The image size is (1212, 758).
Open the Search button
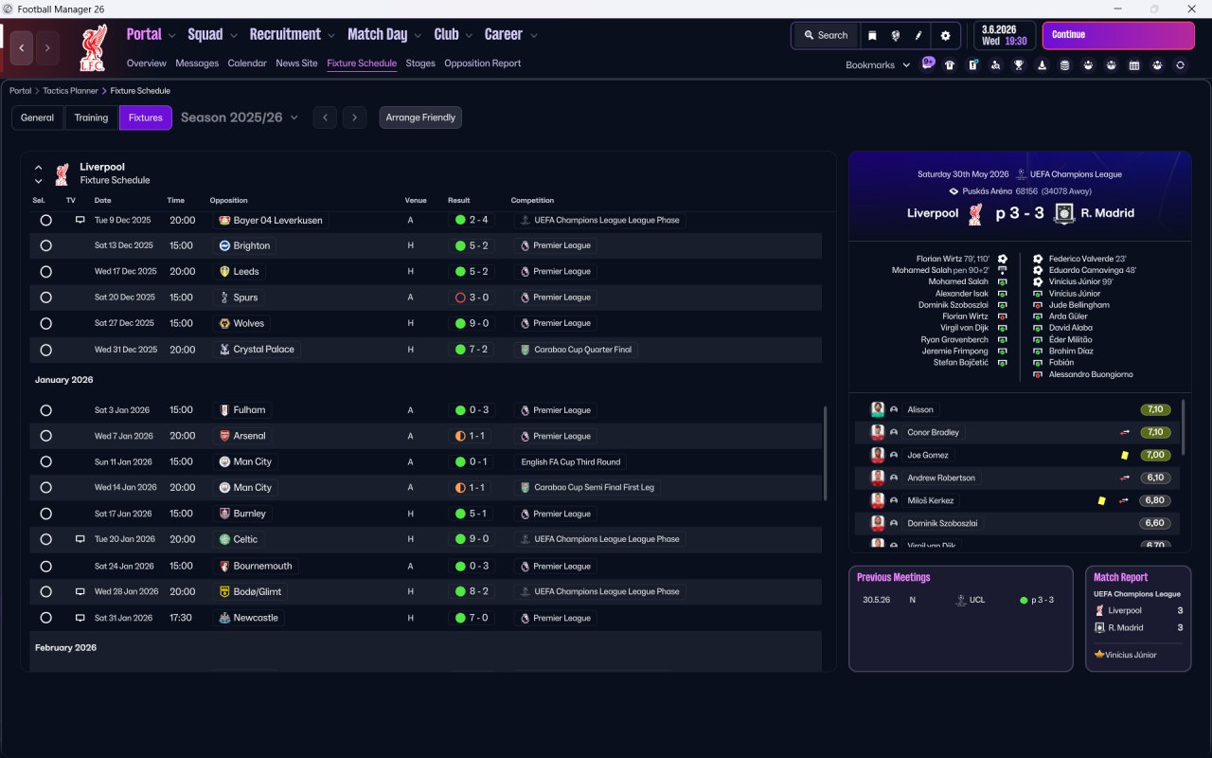(826, 35)
